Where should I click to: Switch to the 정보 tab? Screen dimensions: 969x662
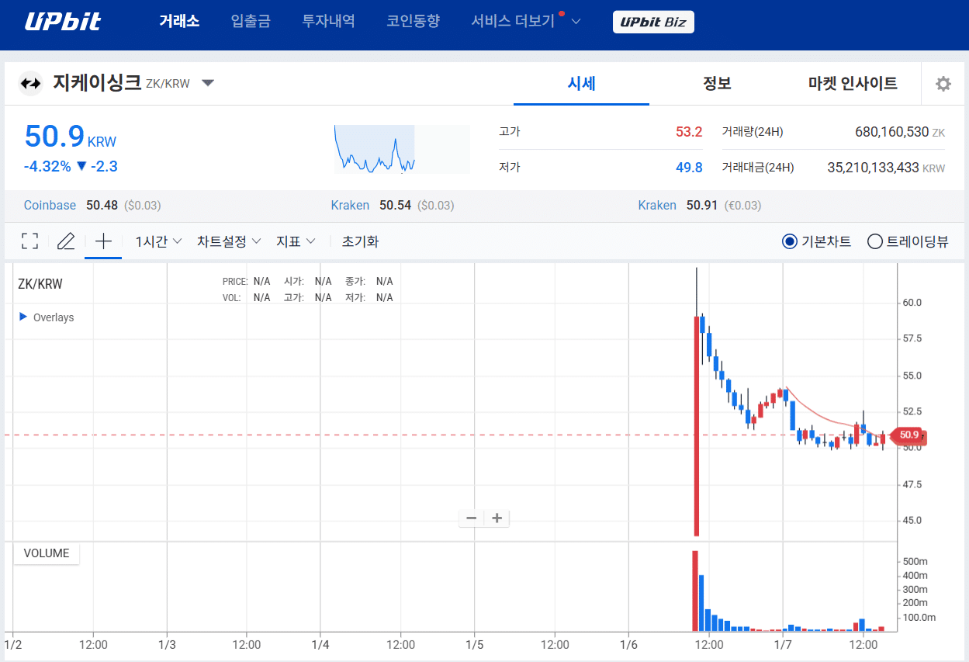pyautogui.click(x=716, y=83)
